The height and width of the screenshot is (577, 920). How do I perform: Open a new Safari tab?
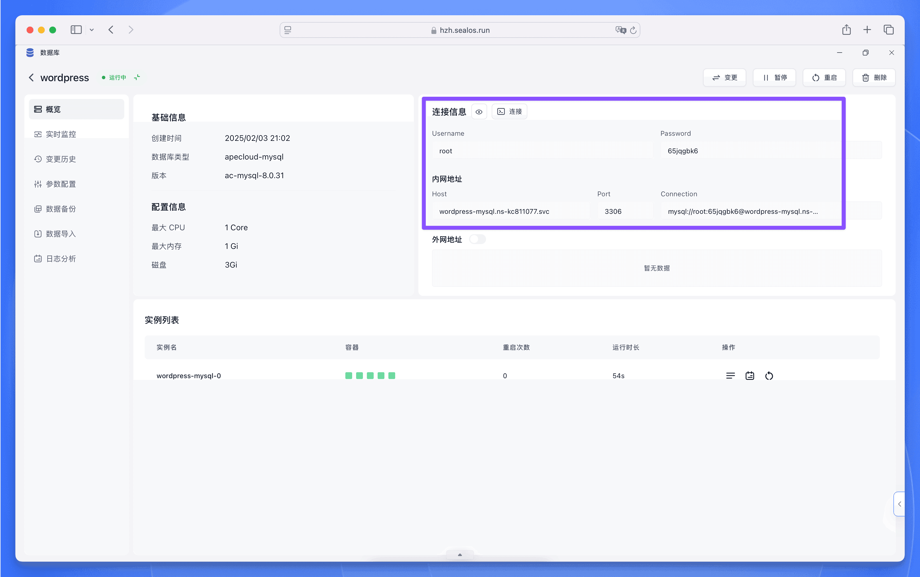(x=867, y=30)
